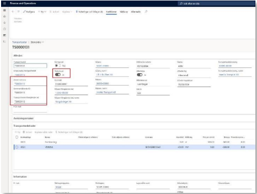Go to Home from the sidebar
This screenshot has width=257, height=194.
(4, 17)
